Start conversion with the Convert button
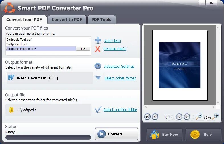The image size is (224, 144). coord(116,134)
